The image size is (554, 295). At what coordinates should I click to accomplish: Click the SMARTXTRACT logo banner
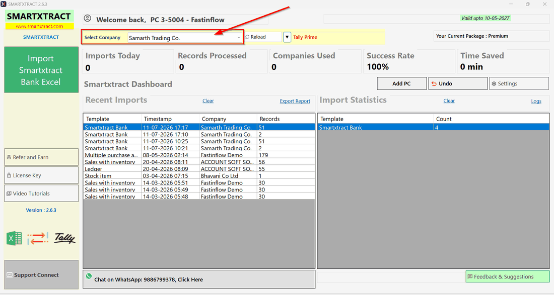pyautogui.click(x=39, y=16)
